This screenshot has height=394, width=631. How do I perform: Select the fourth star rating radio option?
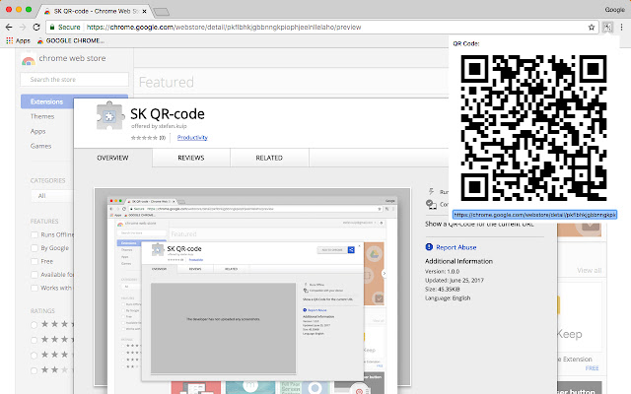click(35, 370)
